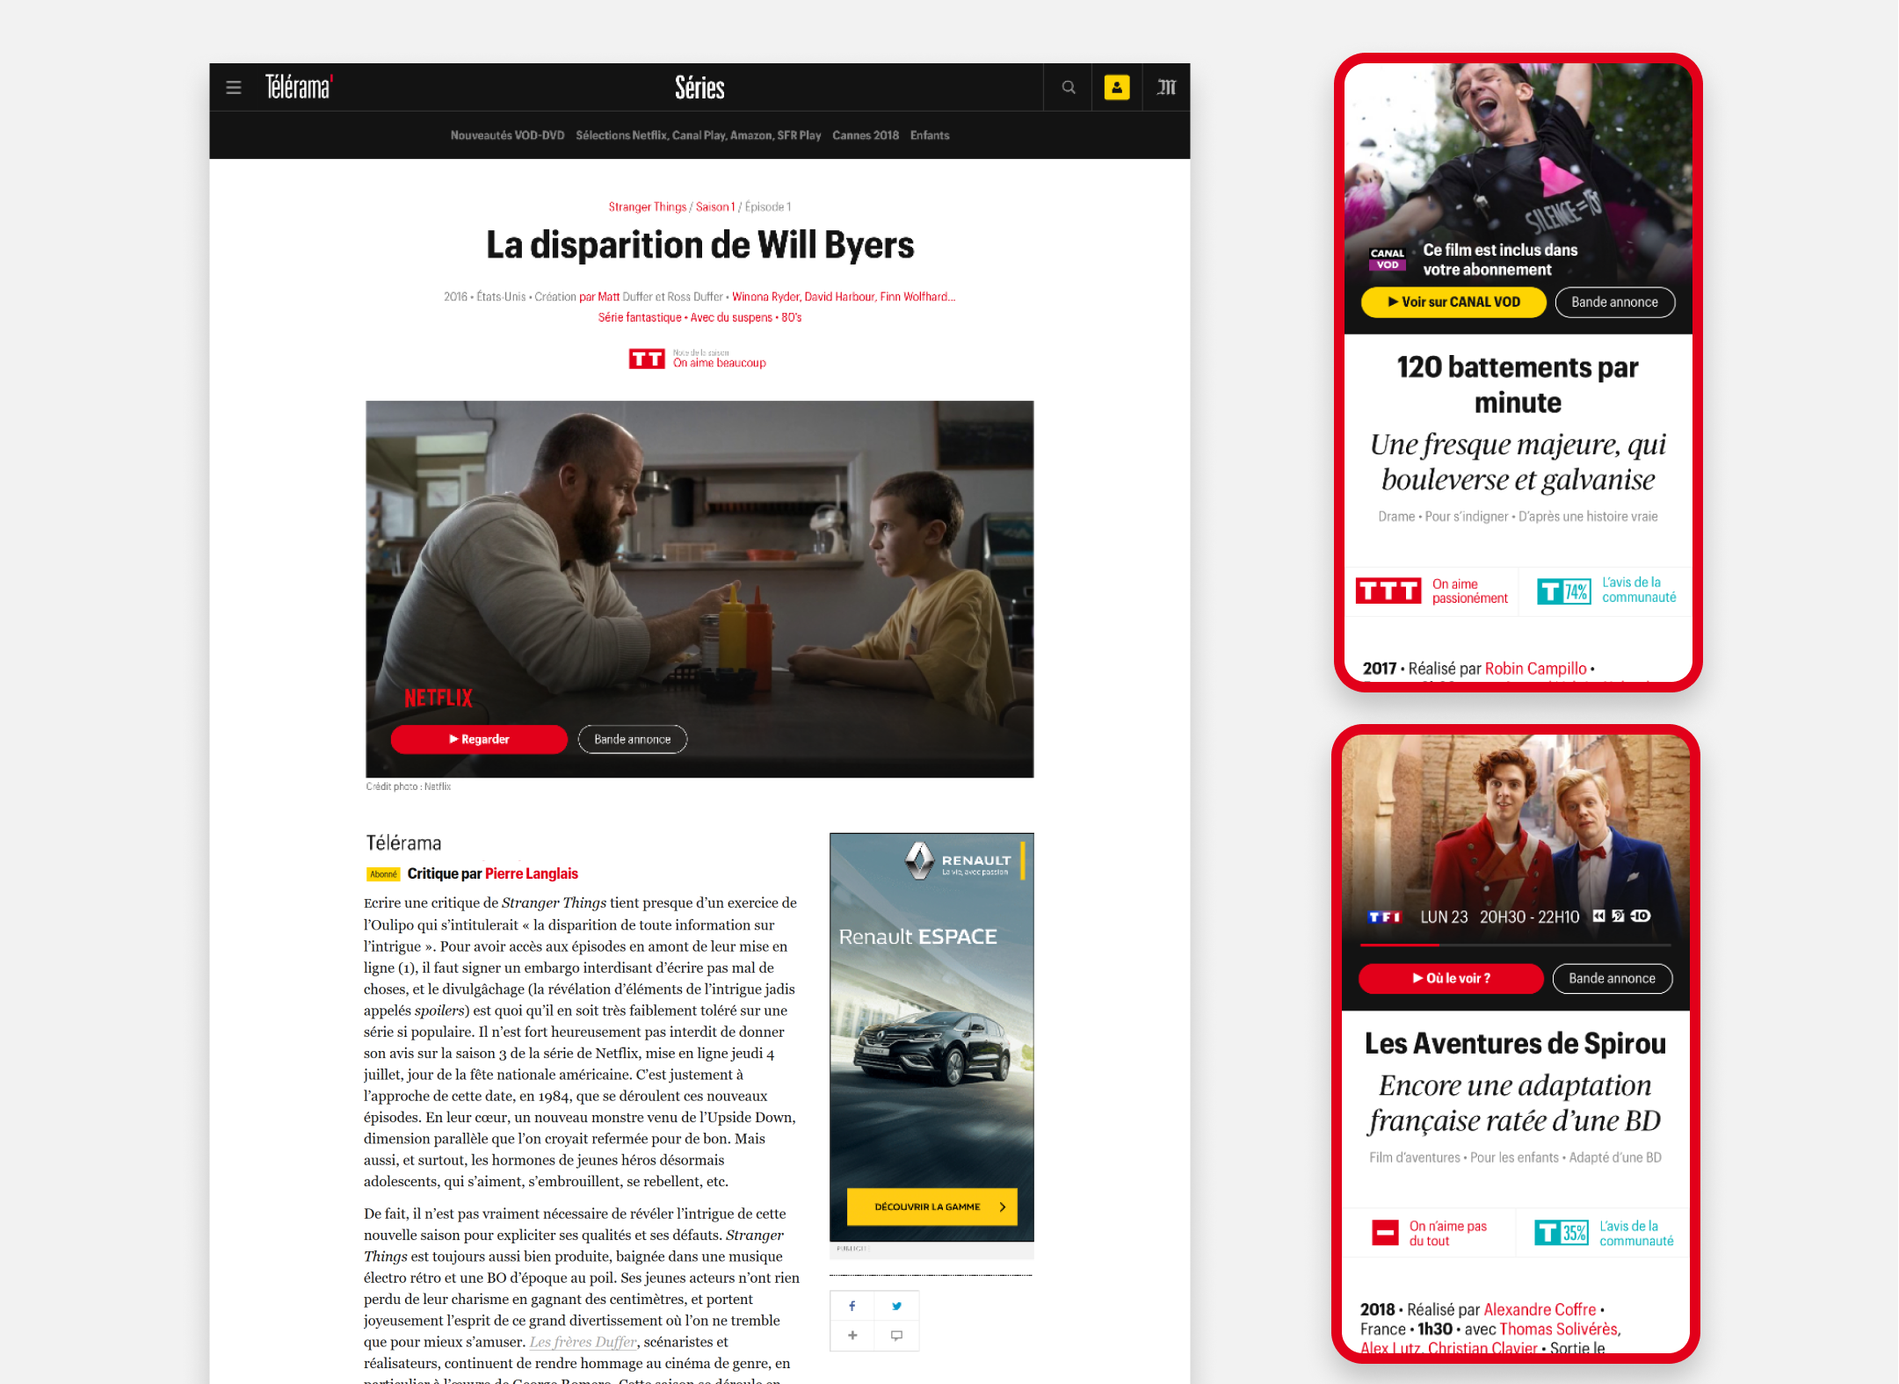The width and height of the screenshot is (1899, 1384).
Task: Click the Télérama logo
Action: click(x=299, y=88)
